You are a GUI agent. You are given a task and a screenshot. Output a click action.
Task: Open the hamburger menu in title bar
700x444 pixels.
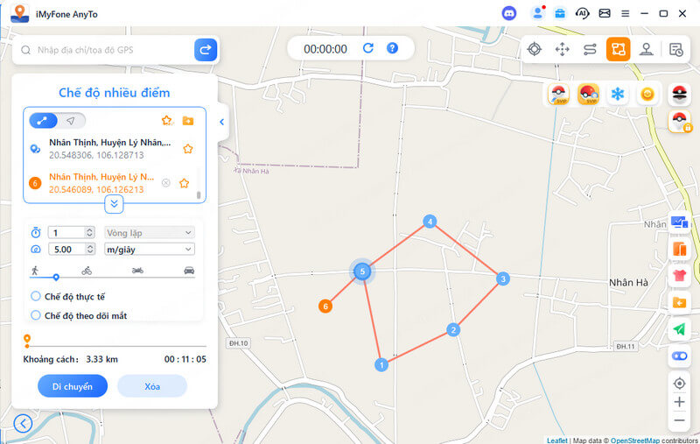coord(625,14)
